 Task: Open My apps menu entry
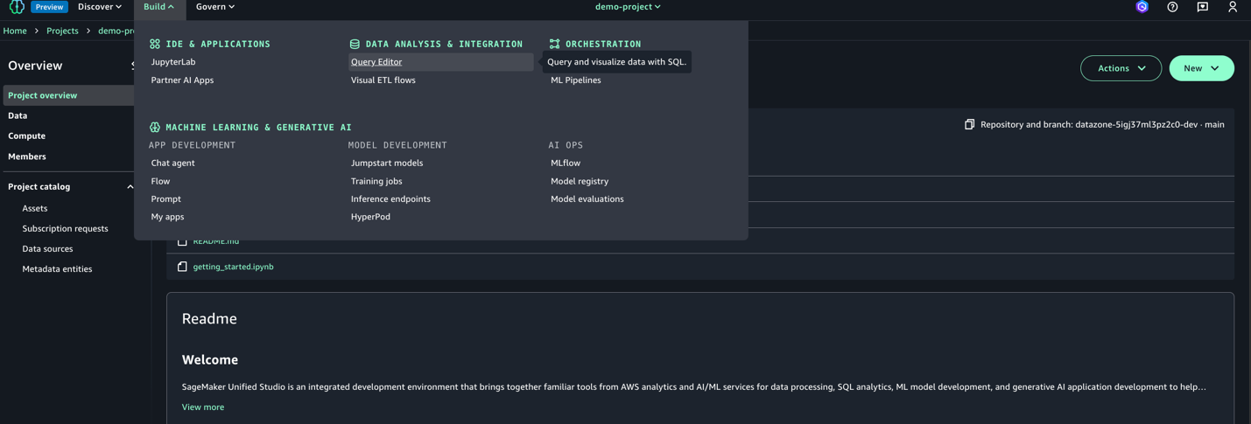click(x=167, y=217)
